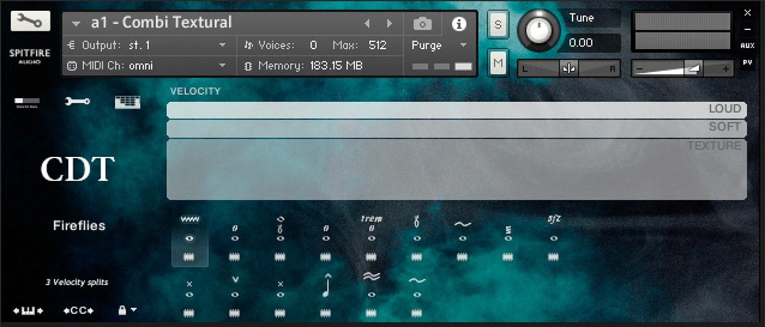Viewport: 765px width, 327px height.
Task: Click the pan center icon in the L/R slider
Action: [x=569, y=69]
